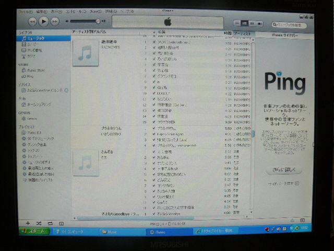
Task: Click the checkmark column header
Action: [154, 32]
